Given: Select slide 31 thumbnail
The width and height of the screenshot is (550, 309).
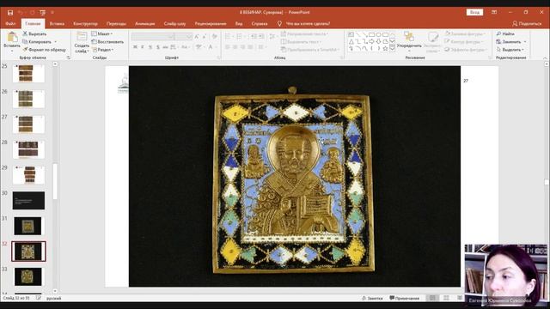Looking at the screenshot, I should pyautogui.click(x=28, y=226).
